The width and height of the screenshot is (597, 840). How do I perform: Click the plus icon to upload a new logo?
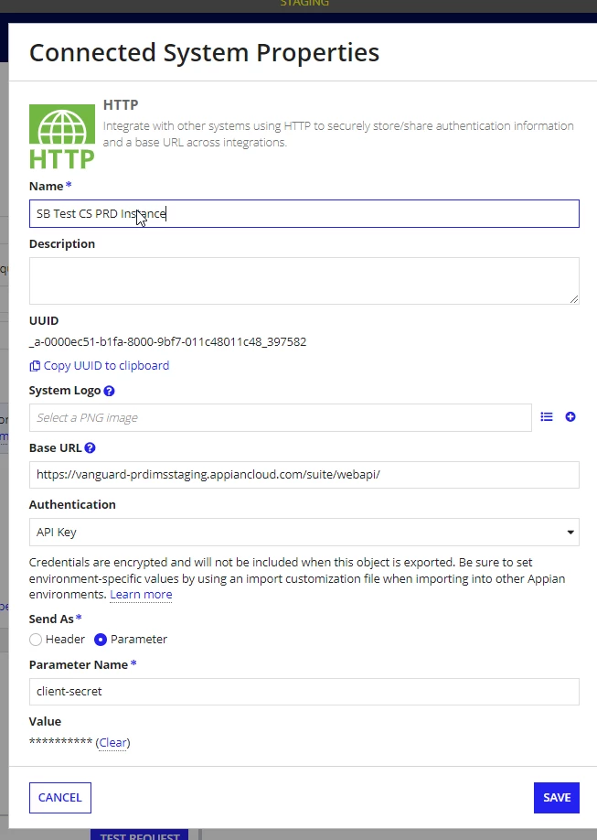pos(570,416)
